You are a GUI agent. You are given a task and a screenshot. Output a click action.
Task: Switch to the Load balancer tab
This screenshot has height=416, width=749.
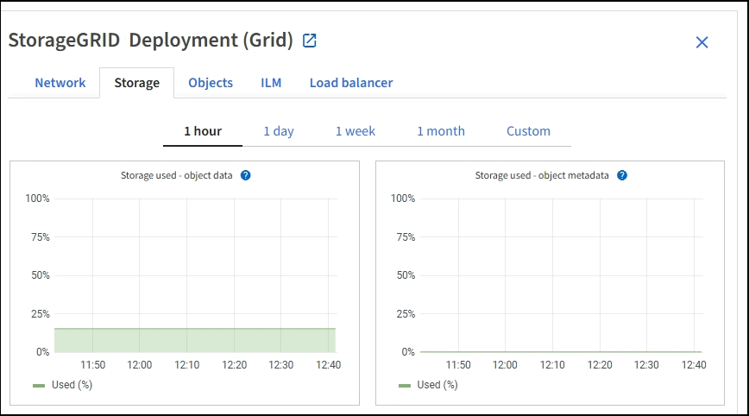tap(351, 83)
